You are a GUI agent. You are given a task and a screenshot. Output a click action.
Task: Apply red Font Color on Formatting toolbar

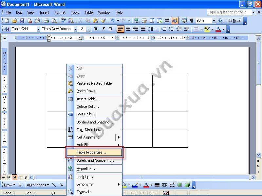(218, 29)
